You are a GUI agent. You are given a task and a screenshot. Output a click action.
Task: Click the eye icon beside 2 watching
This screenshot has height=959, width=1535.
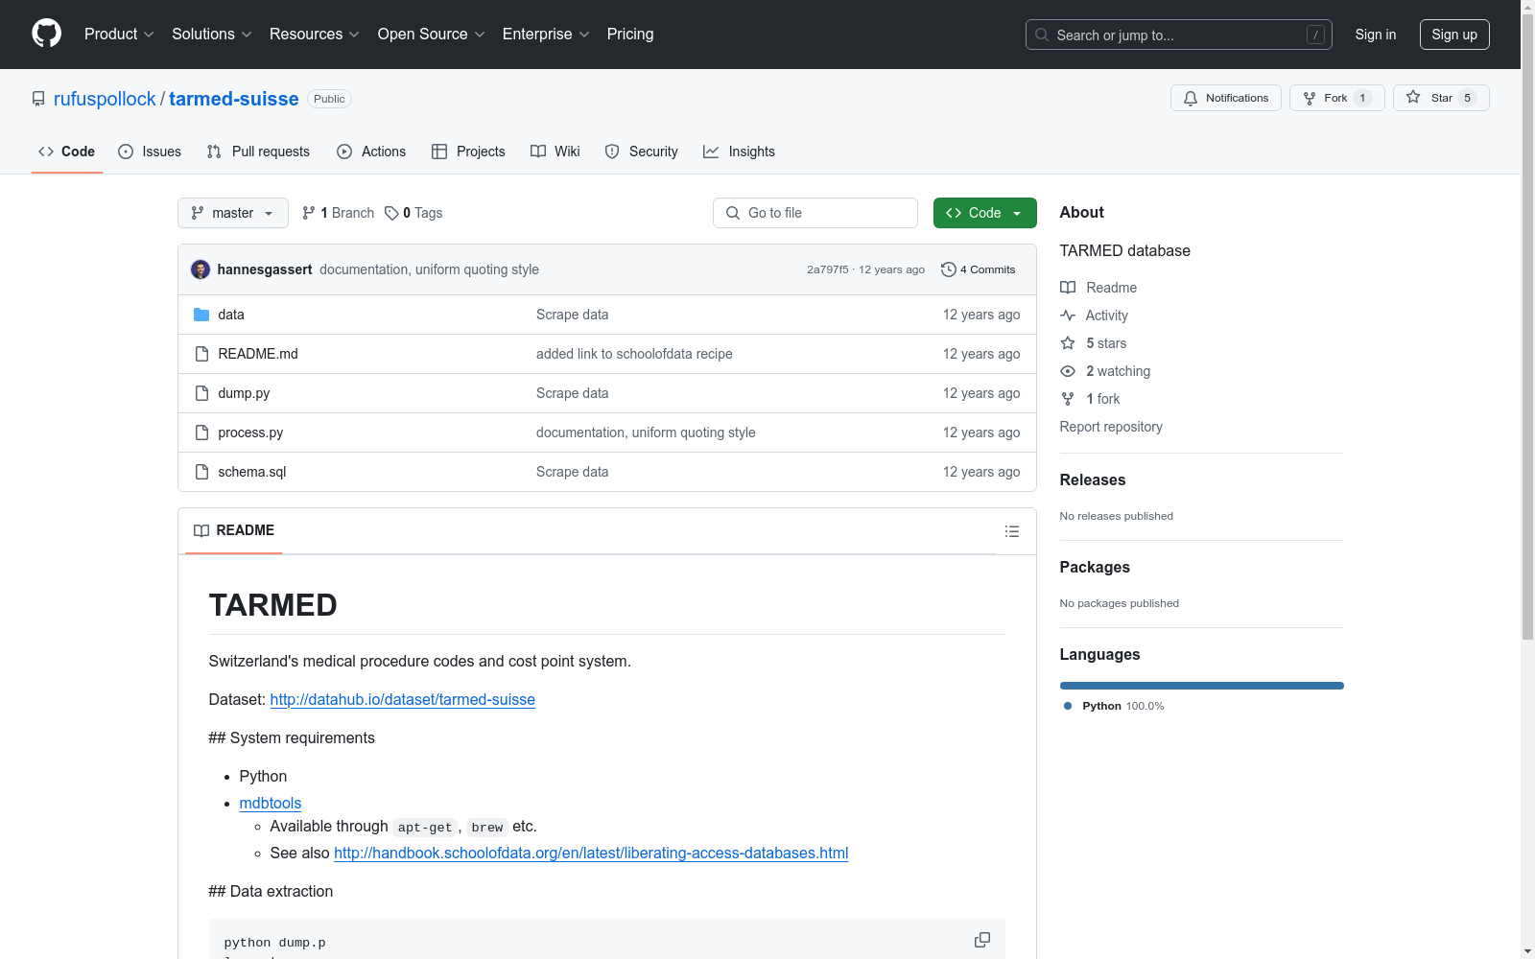click(1068, 371)
